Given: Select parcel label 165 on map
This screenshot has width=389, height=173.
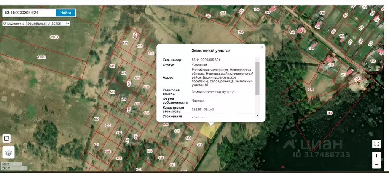Looking at the screenshot, I should pos(223,13).
